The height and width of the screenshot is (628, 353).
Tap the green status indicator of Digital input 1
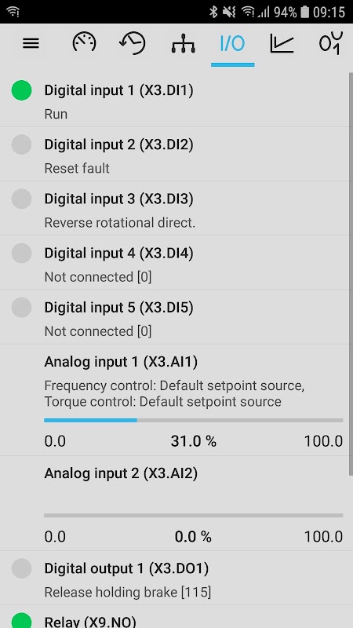[22, 90]
